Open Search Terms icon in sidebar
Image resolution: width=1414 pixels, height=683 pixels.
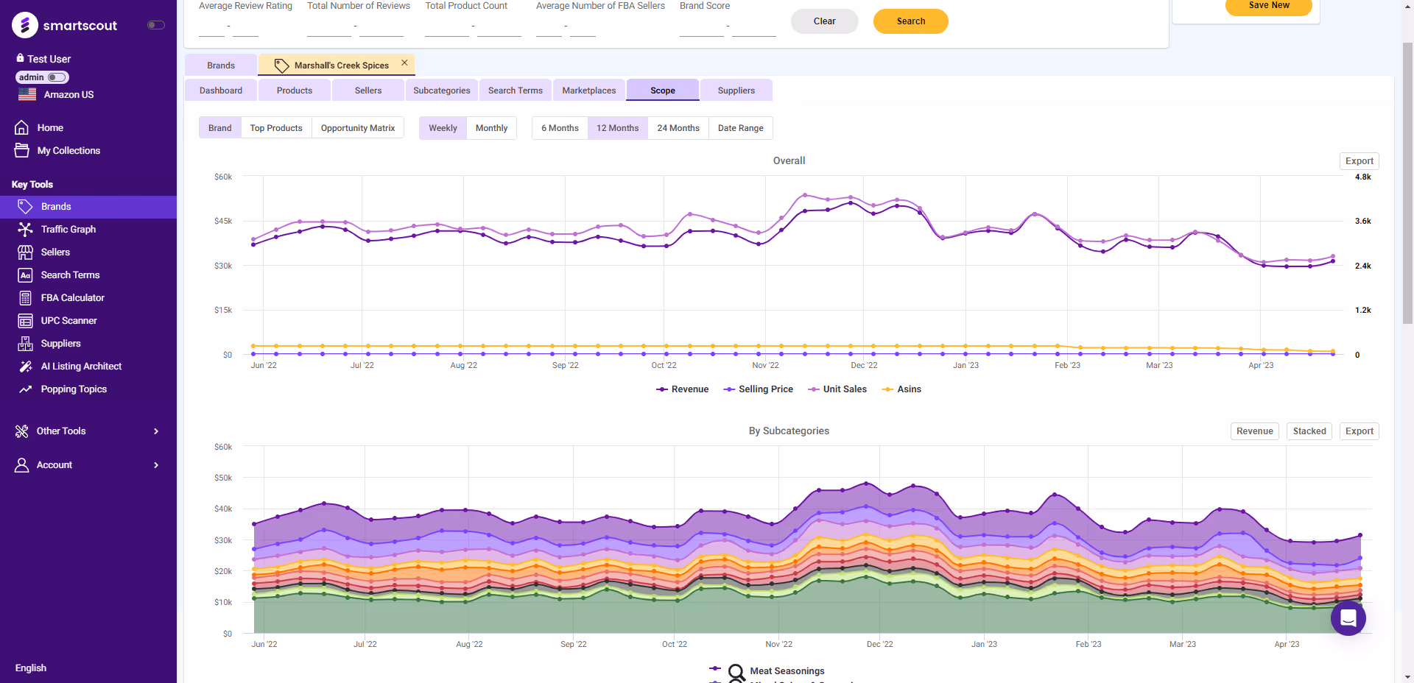(x=25, y=275)
